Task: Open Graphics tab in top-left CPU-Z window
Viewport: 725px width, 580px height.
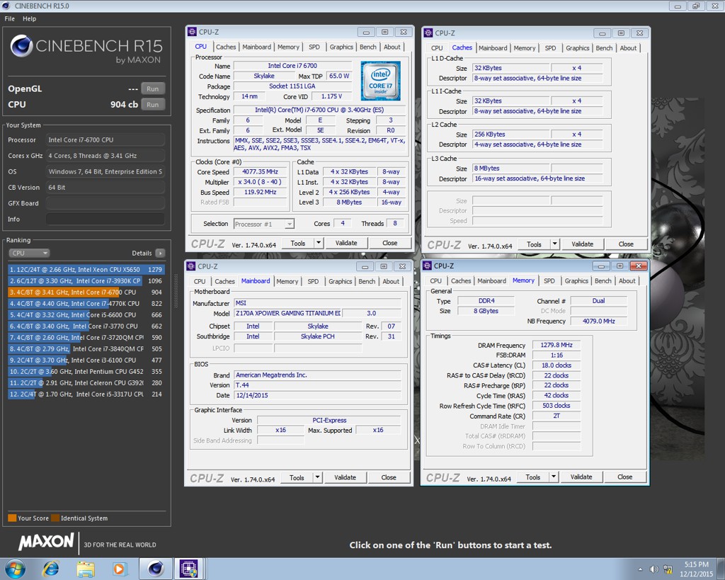Action: [341, 47]
